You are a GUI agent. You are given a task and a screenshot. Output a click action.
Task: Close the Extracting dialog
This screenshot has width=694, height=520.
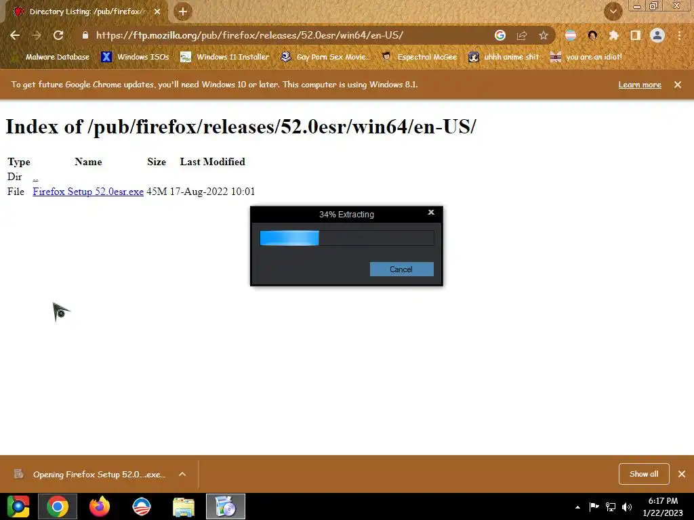[x=431, y=213]
